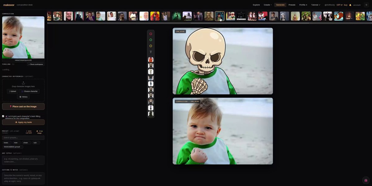Click the Apply my taste button
The image size is (372, 186).
(x=23, y=122)
